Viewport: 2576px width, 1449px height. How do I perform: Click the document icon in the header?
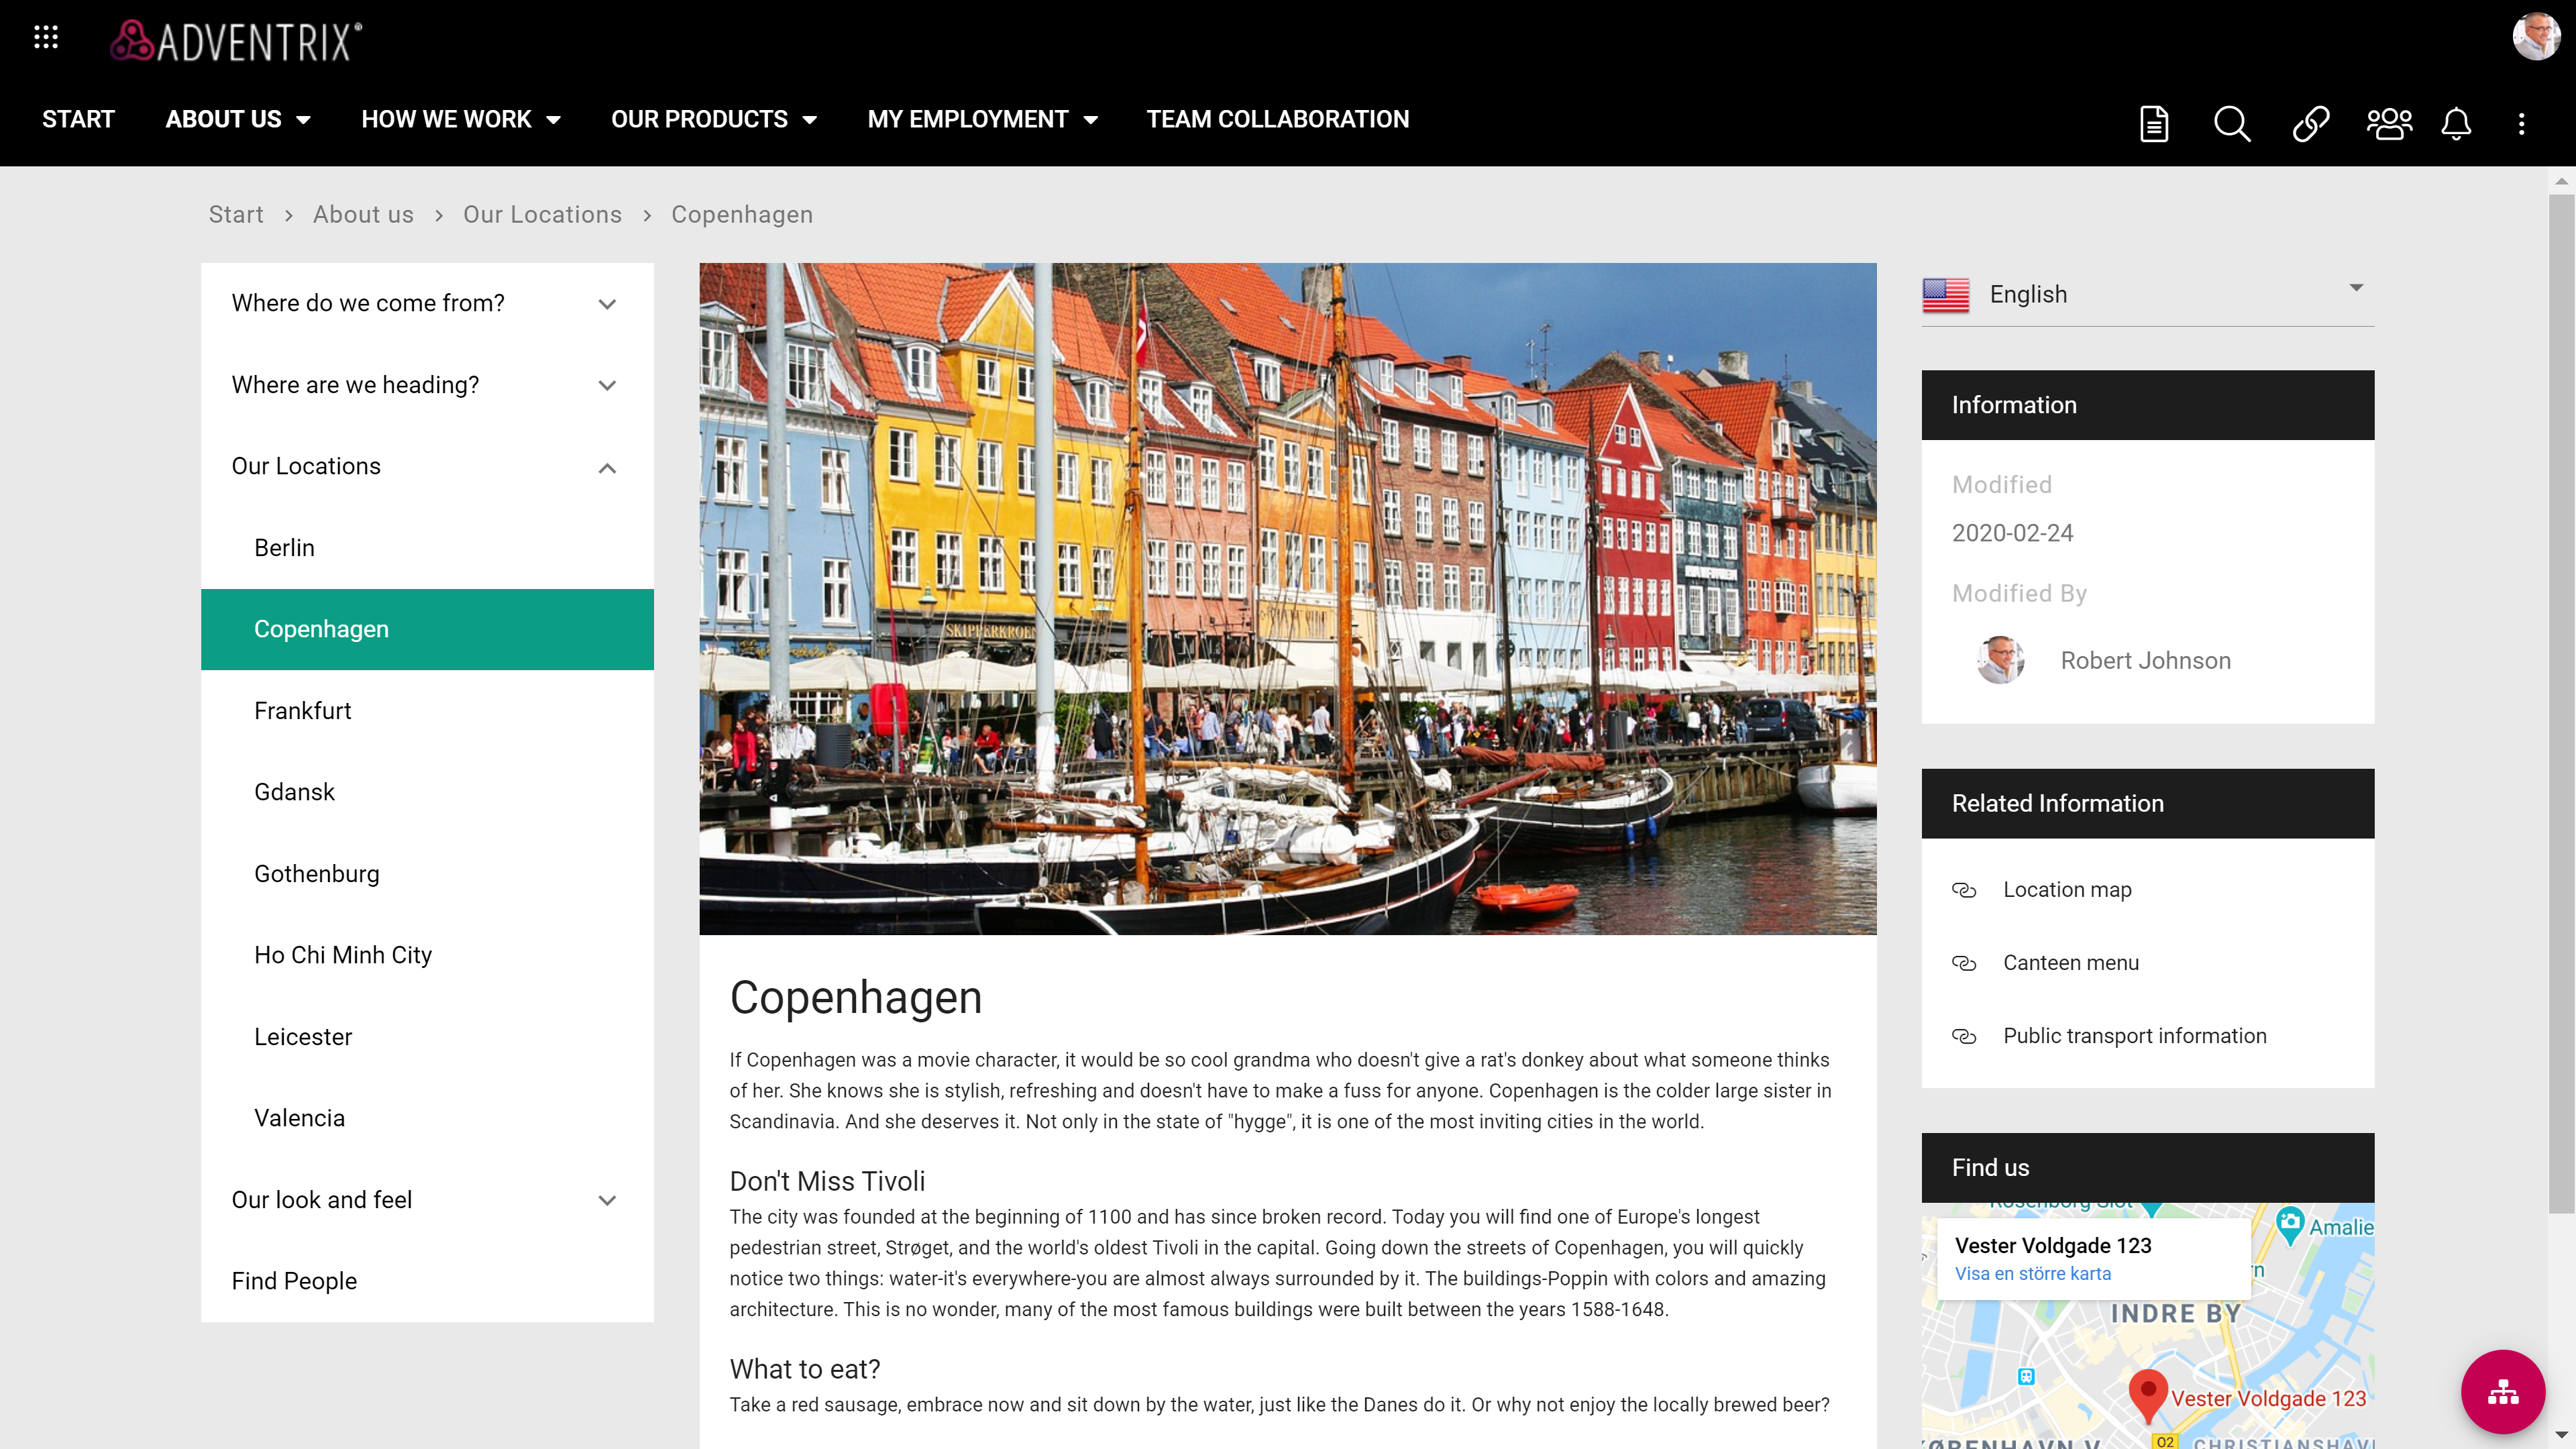point(2153,124)
